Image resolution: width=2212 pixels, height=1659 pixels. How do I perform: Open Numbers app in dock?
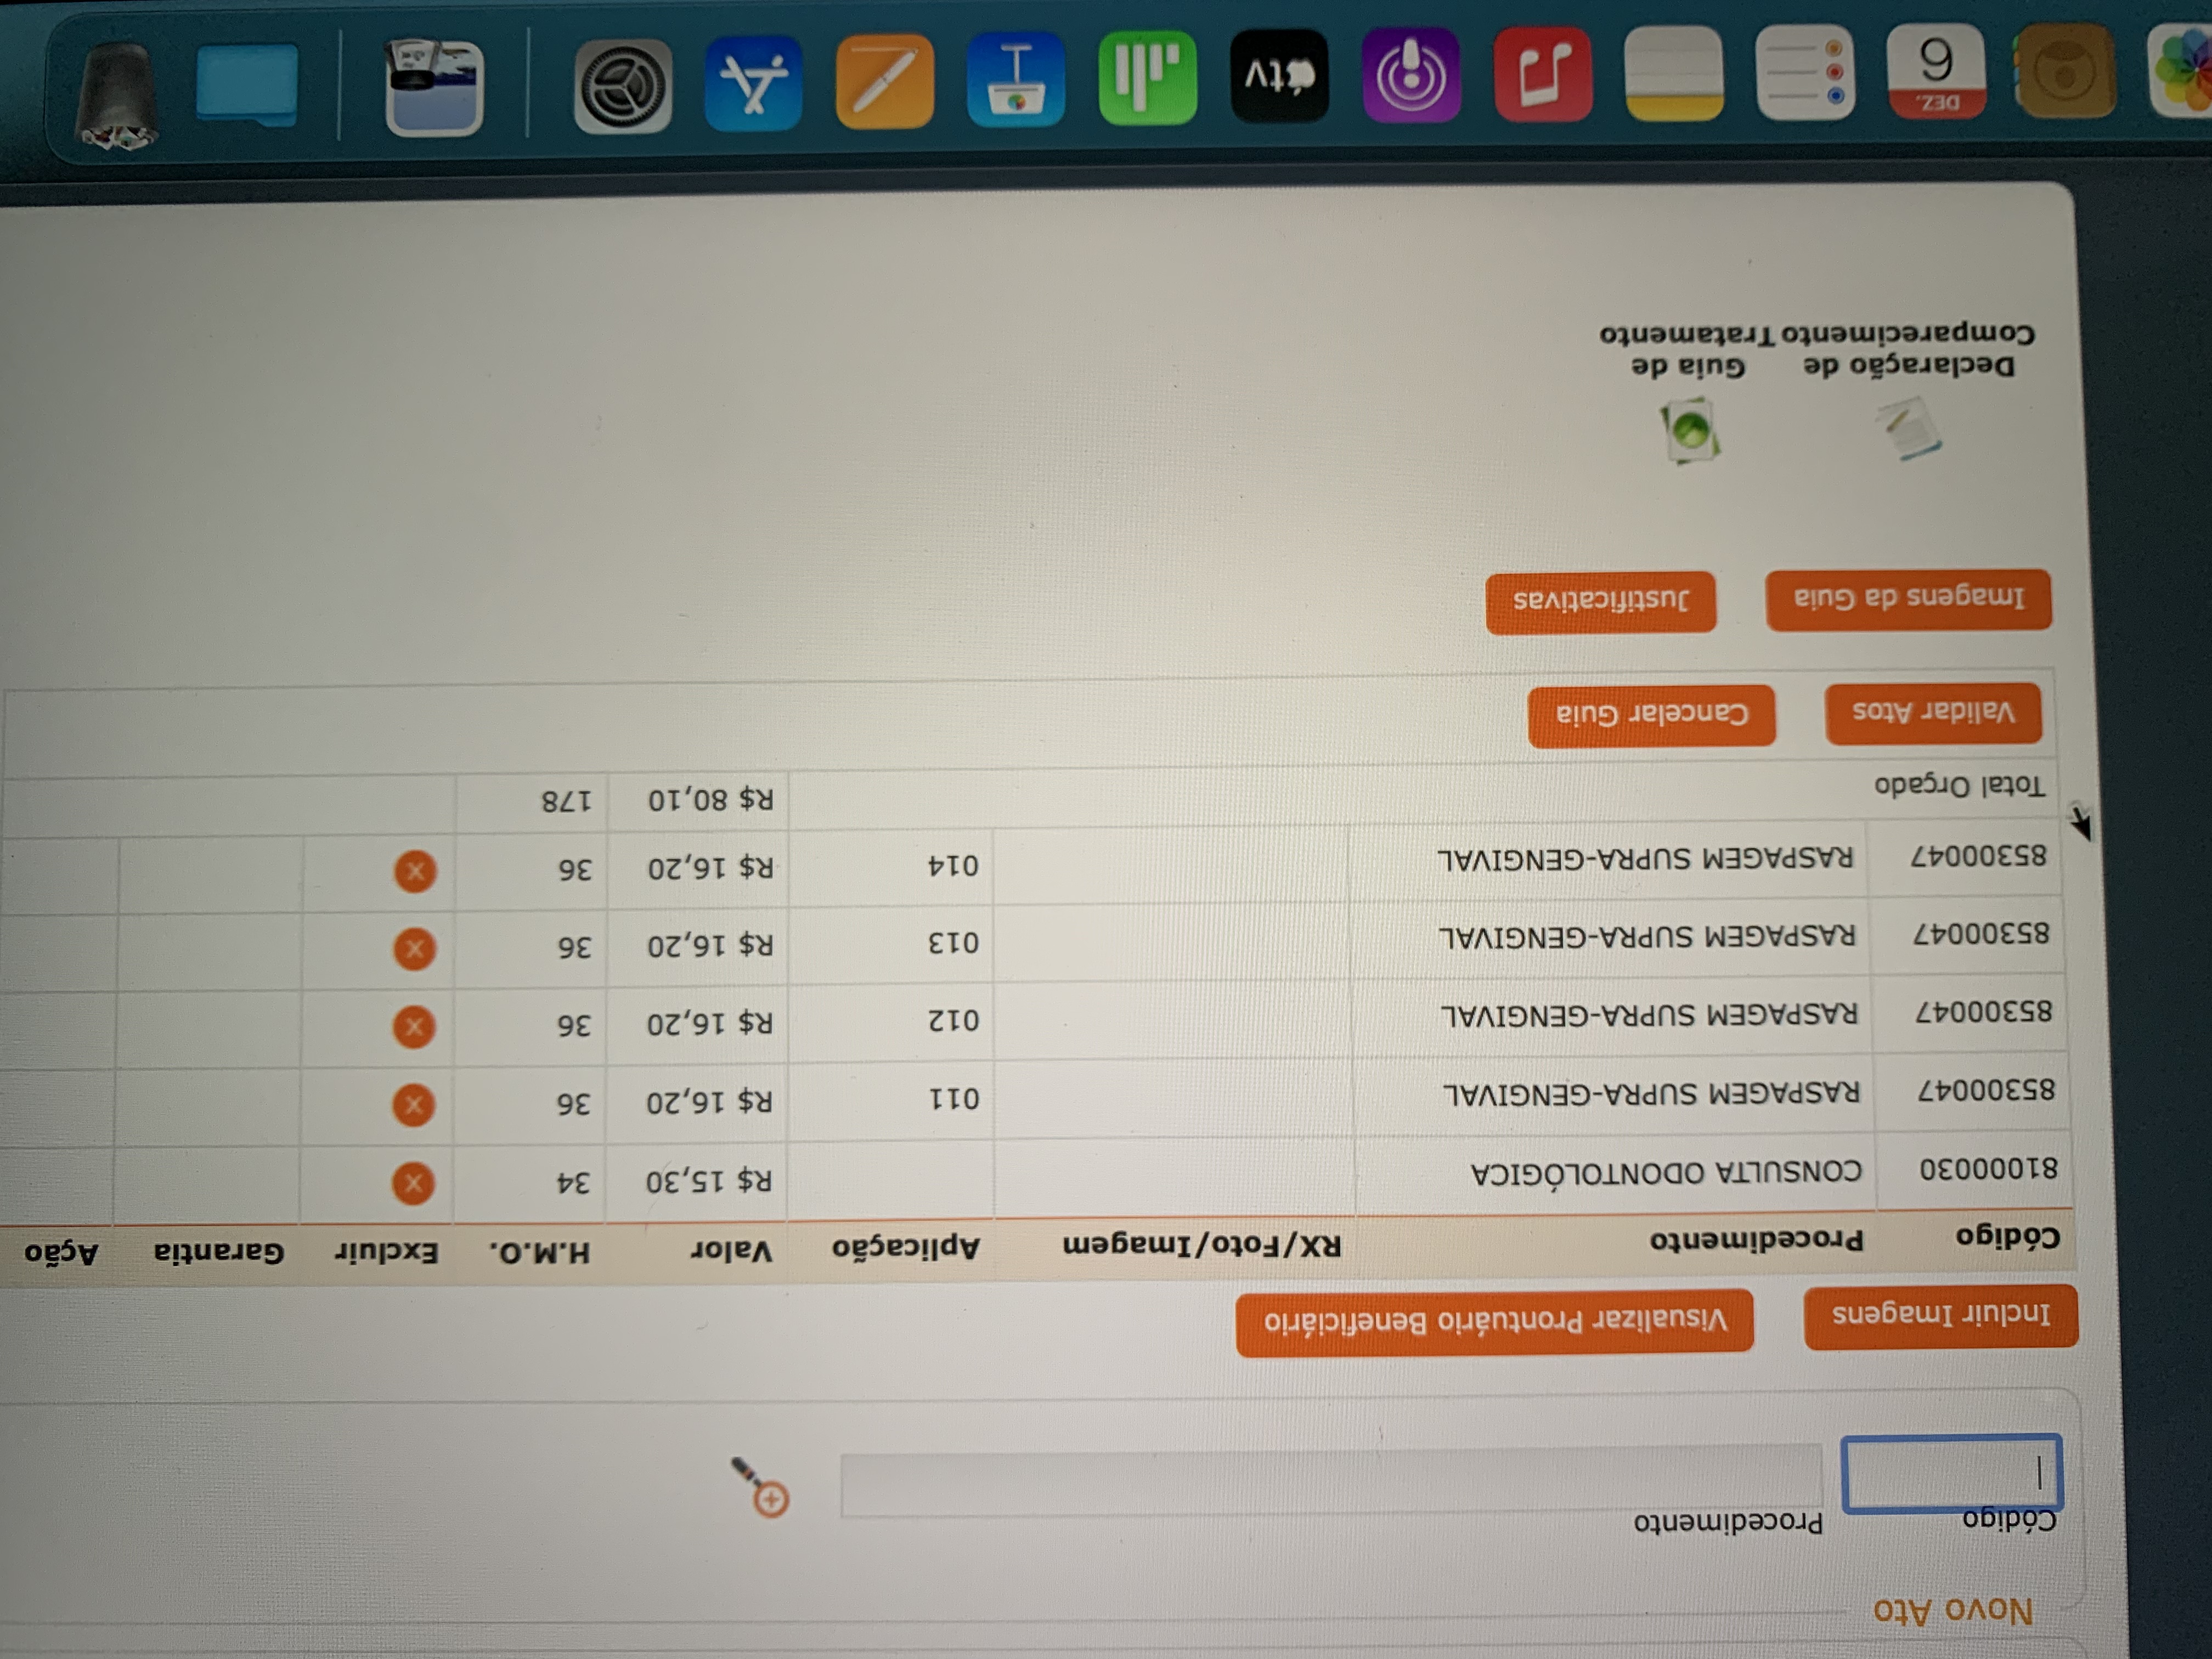pos(1148,78)
